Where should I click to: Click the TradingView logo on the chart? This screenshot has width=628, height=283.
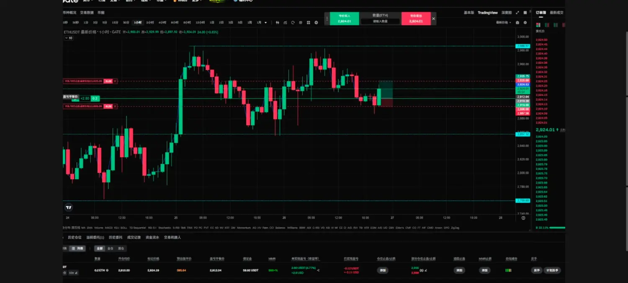coord(69,207)
